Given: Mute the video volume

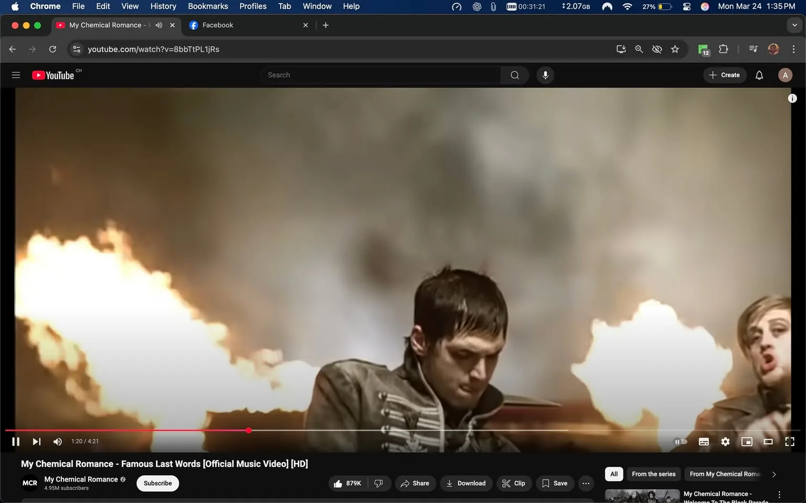Looking at the screenshot, I should (57, 442).
